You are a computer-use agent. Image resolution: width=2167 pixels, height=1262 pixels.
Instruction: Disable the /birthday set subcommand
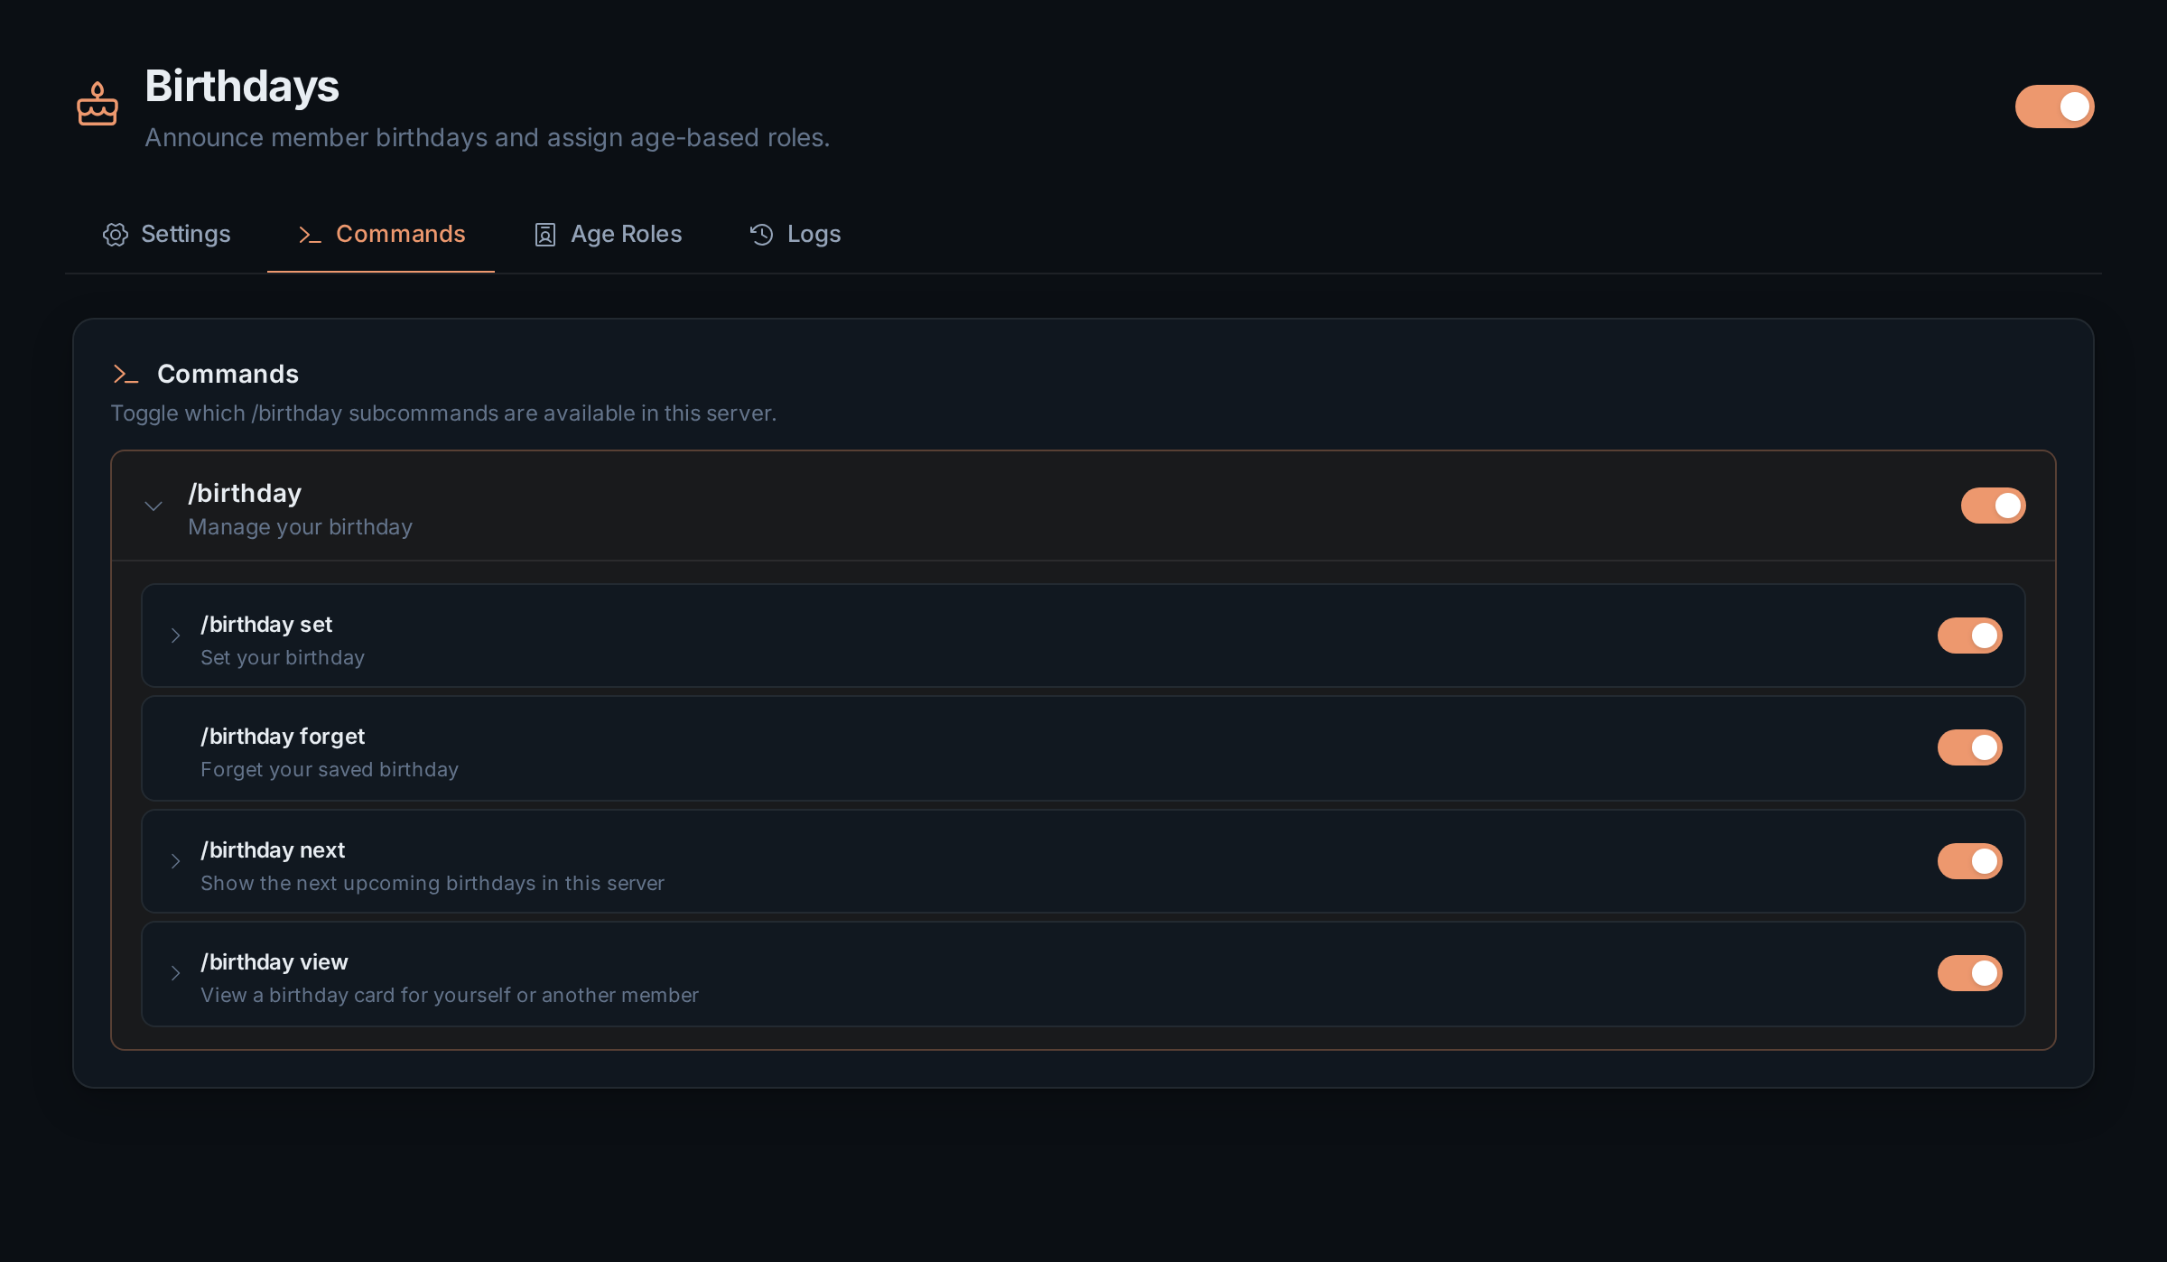coord(1969,636)
